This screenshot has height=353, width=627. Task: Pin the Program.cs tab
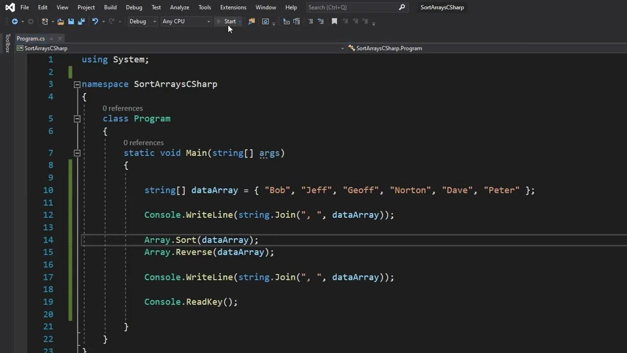pyautogui.click(x=50, y=39)
